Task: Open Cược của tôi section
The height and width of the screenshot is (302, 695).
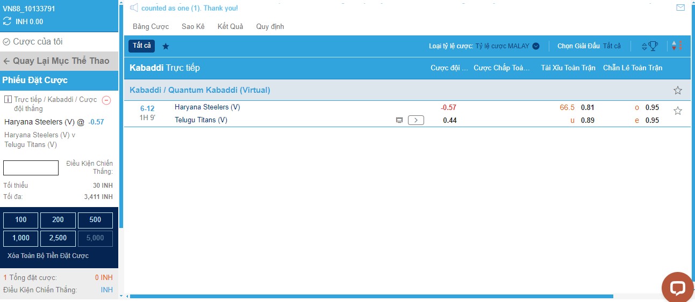Action: (x=59, y=42)
